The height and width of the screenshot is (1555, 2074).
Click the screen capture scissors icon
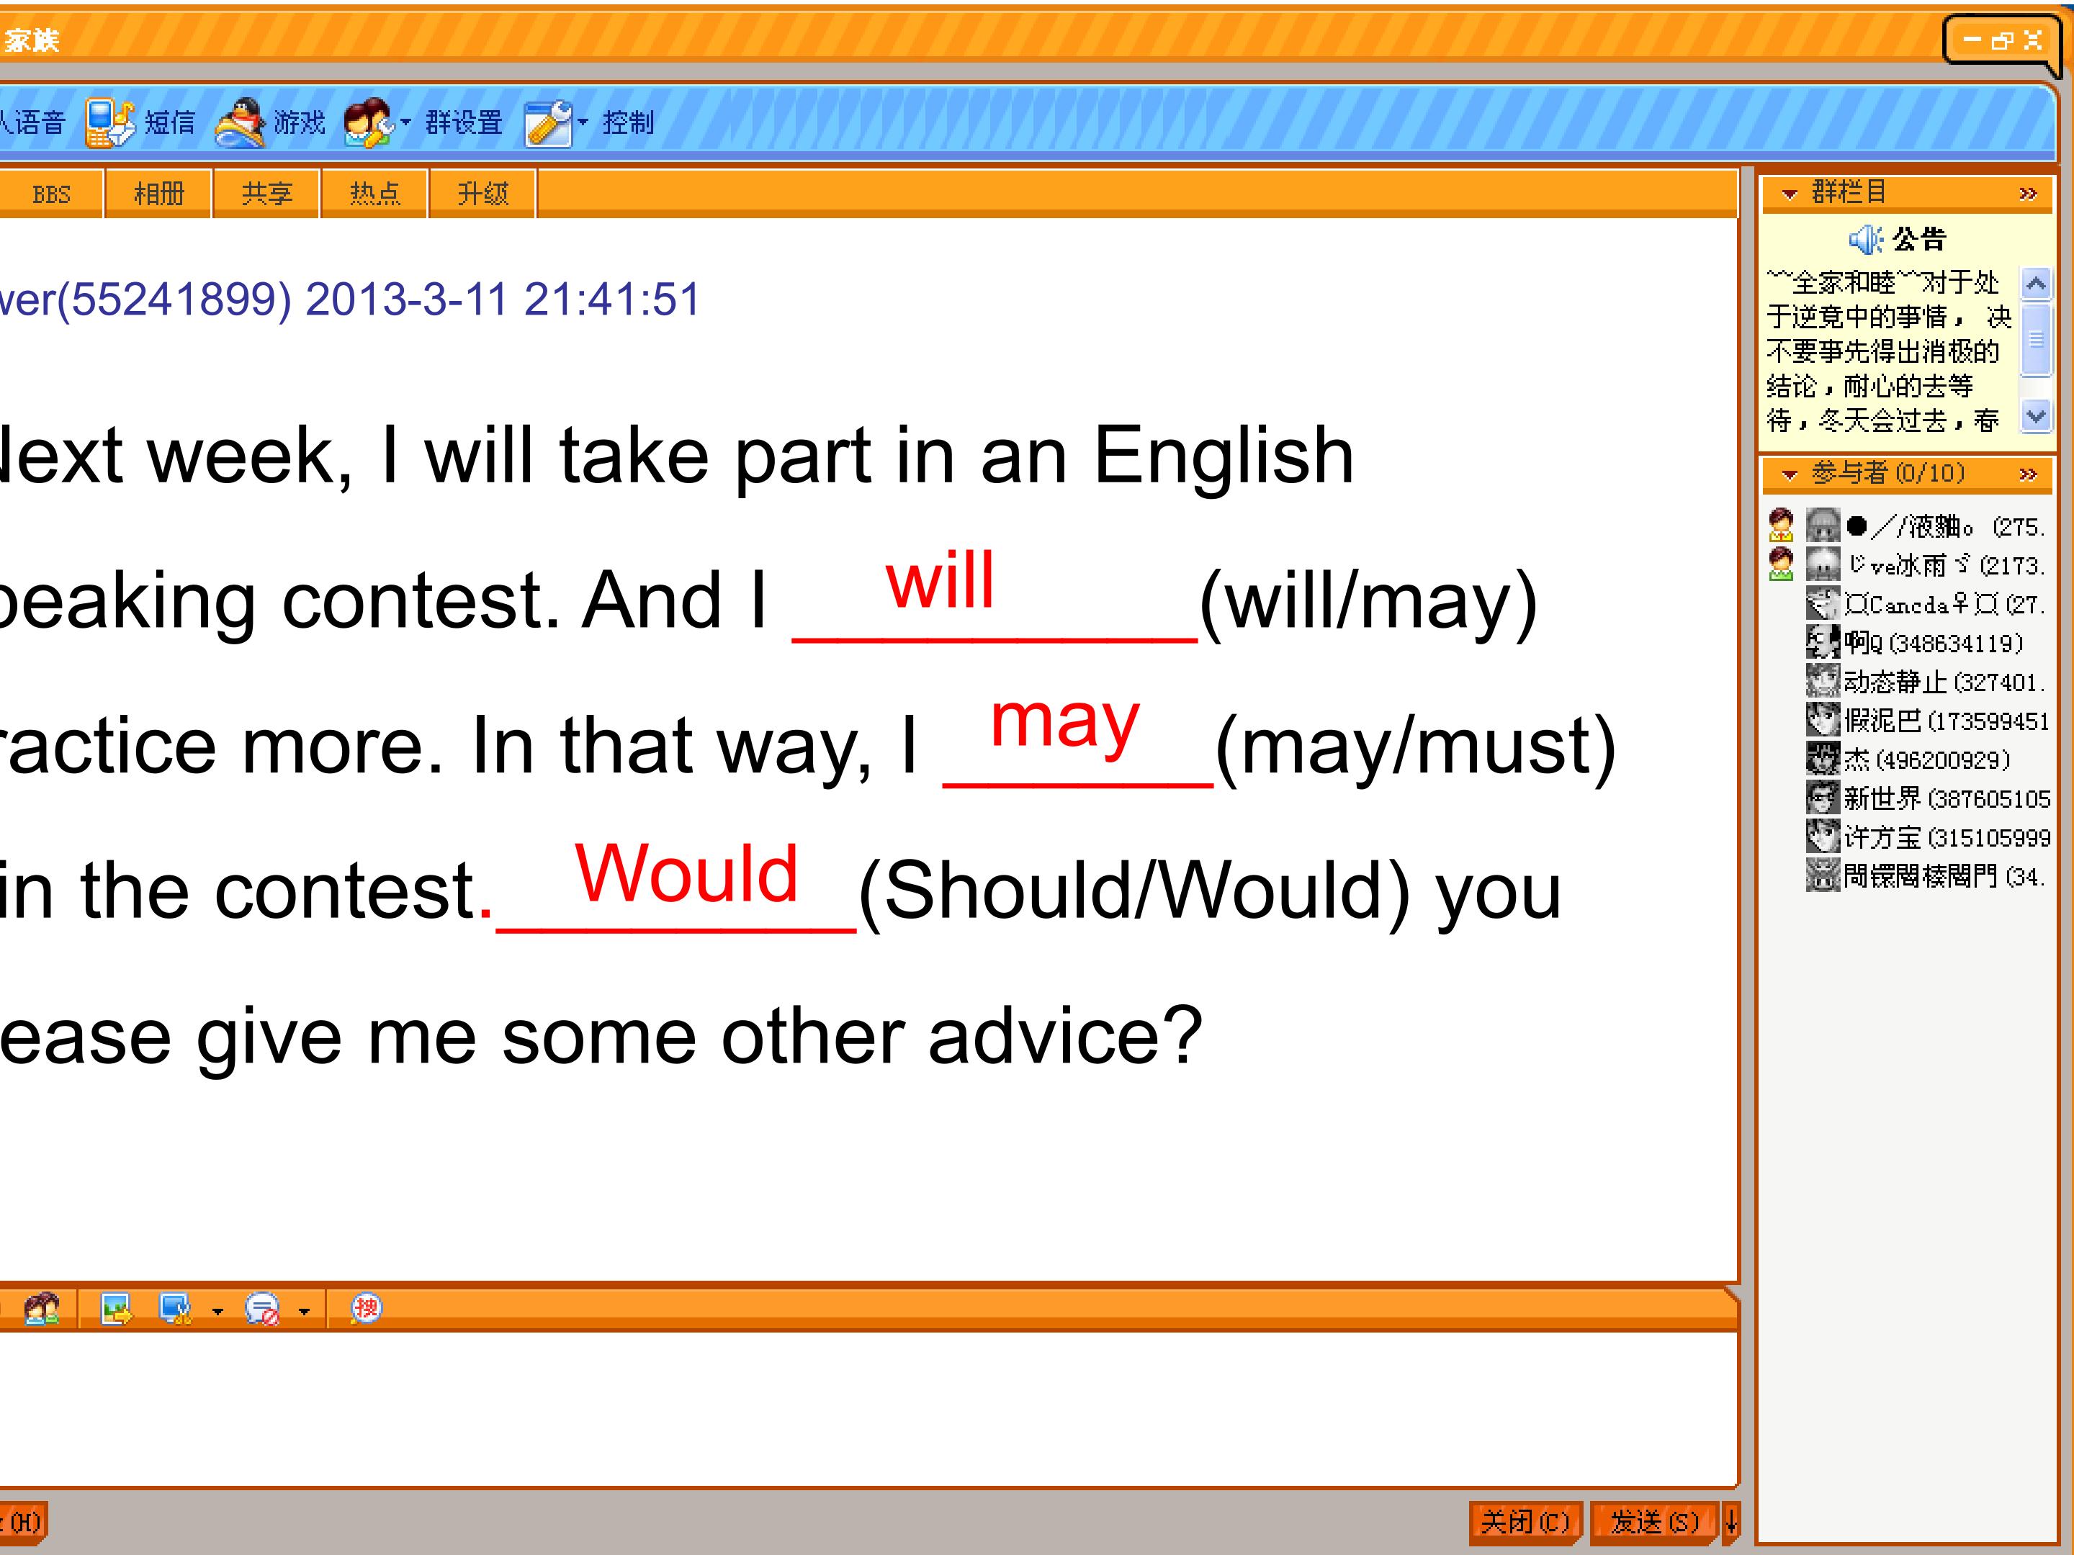[x=175, y=1307]
